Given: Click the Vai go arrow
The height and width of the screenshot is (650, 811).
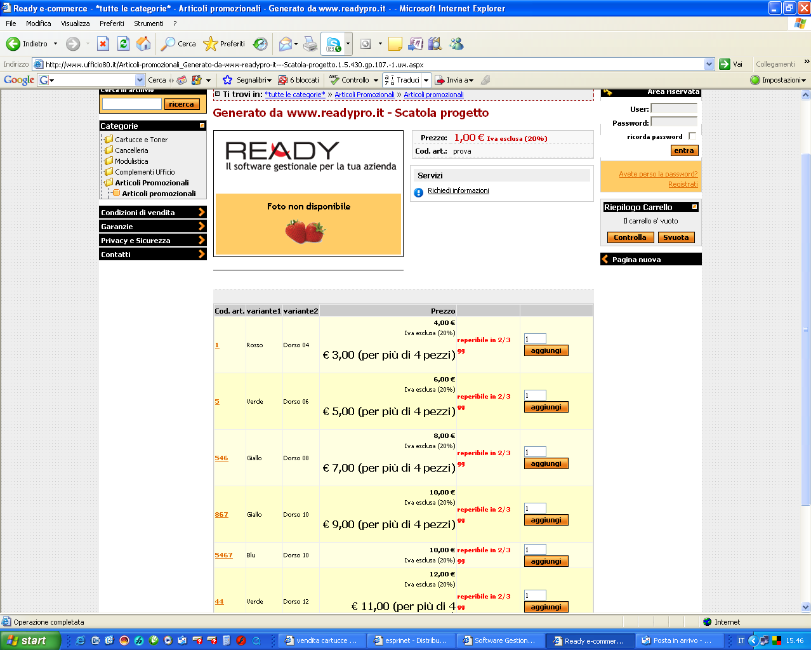Looking at the screenshot, I should (x=725, y=64).
